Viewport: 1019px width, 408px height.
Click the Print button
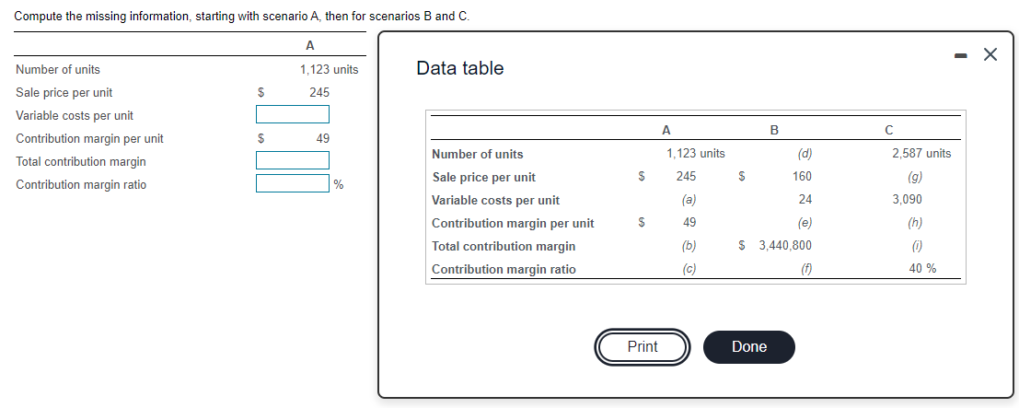pos(643,347)
